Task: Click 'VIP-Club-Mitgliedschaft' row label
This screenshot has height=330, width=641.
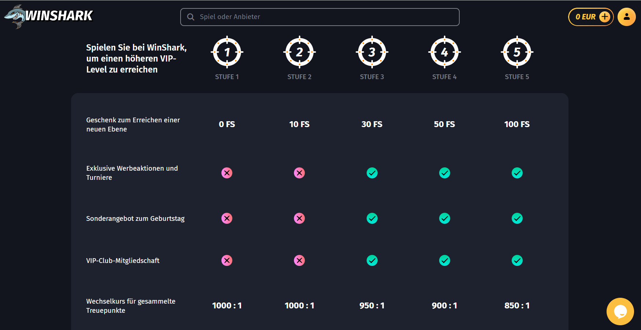Action: coord(123,261)
